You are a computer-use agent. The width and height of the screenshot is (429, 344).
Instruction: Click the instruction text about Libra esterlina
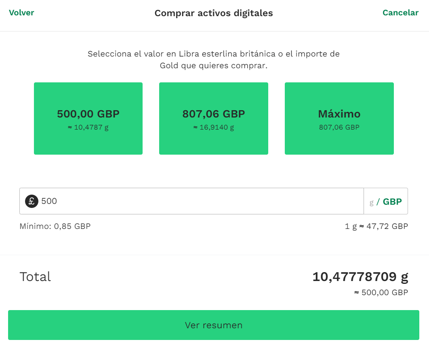213,59
